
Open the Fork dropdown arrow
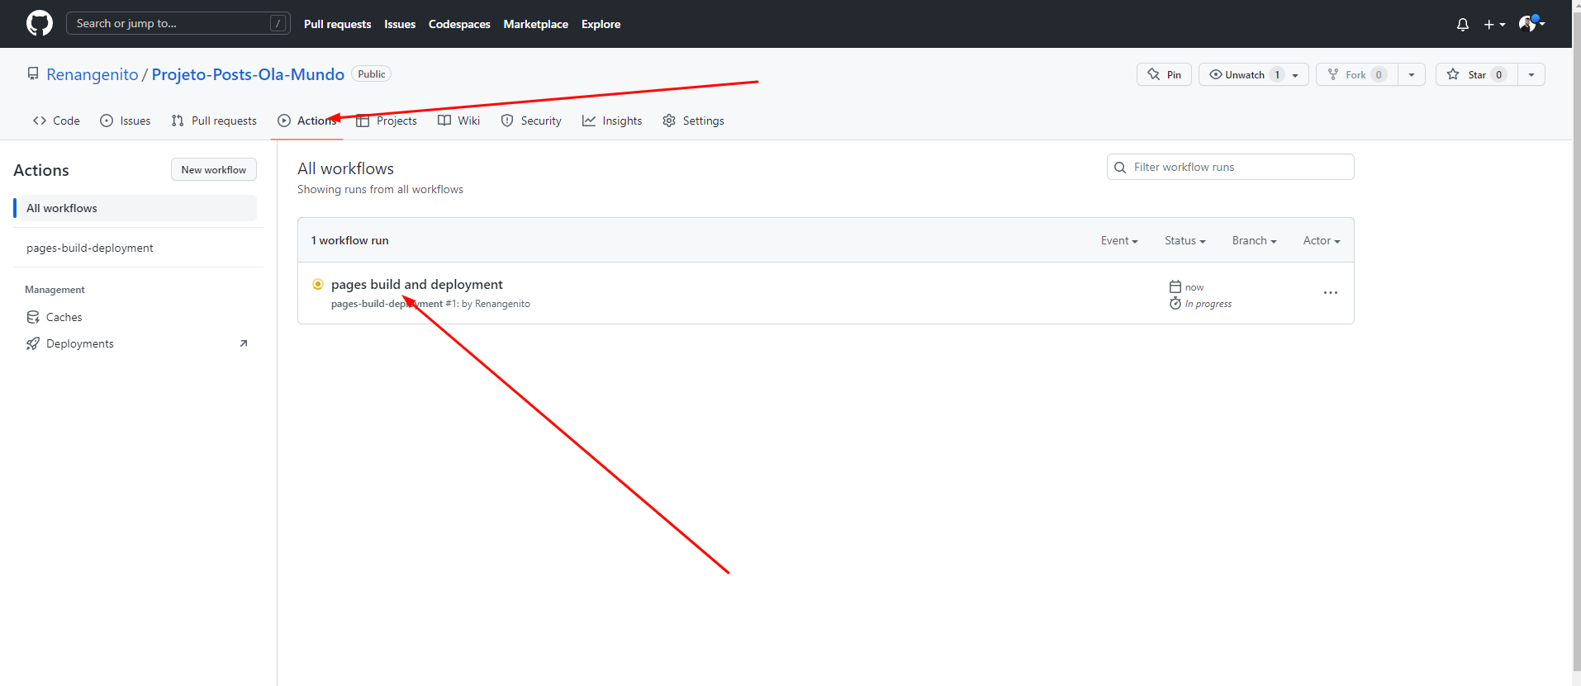point(1411,74)
